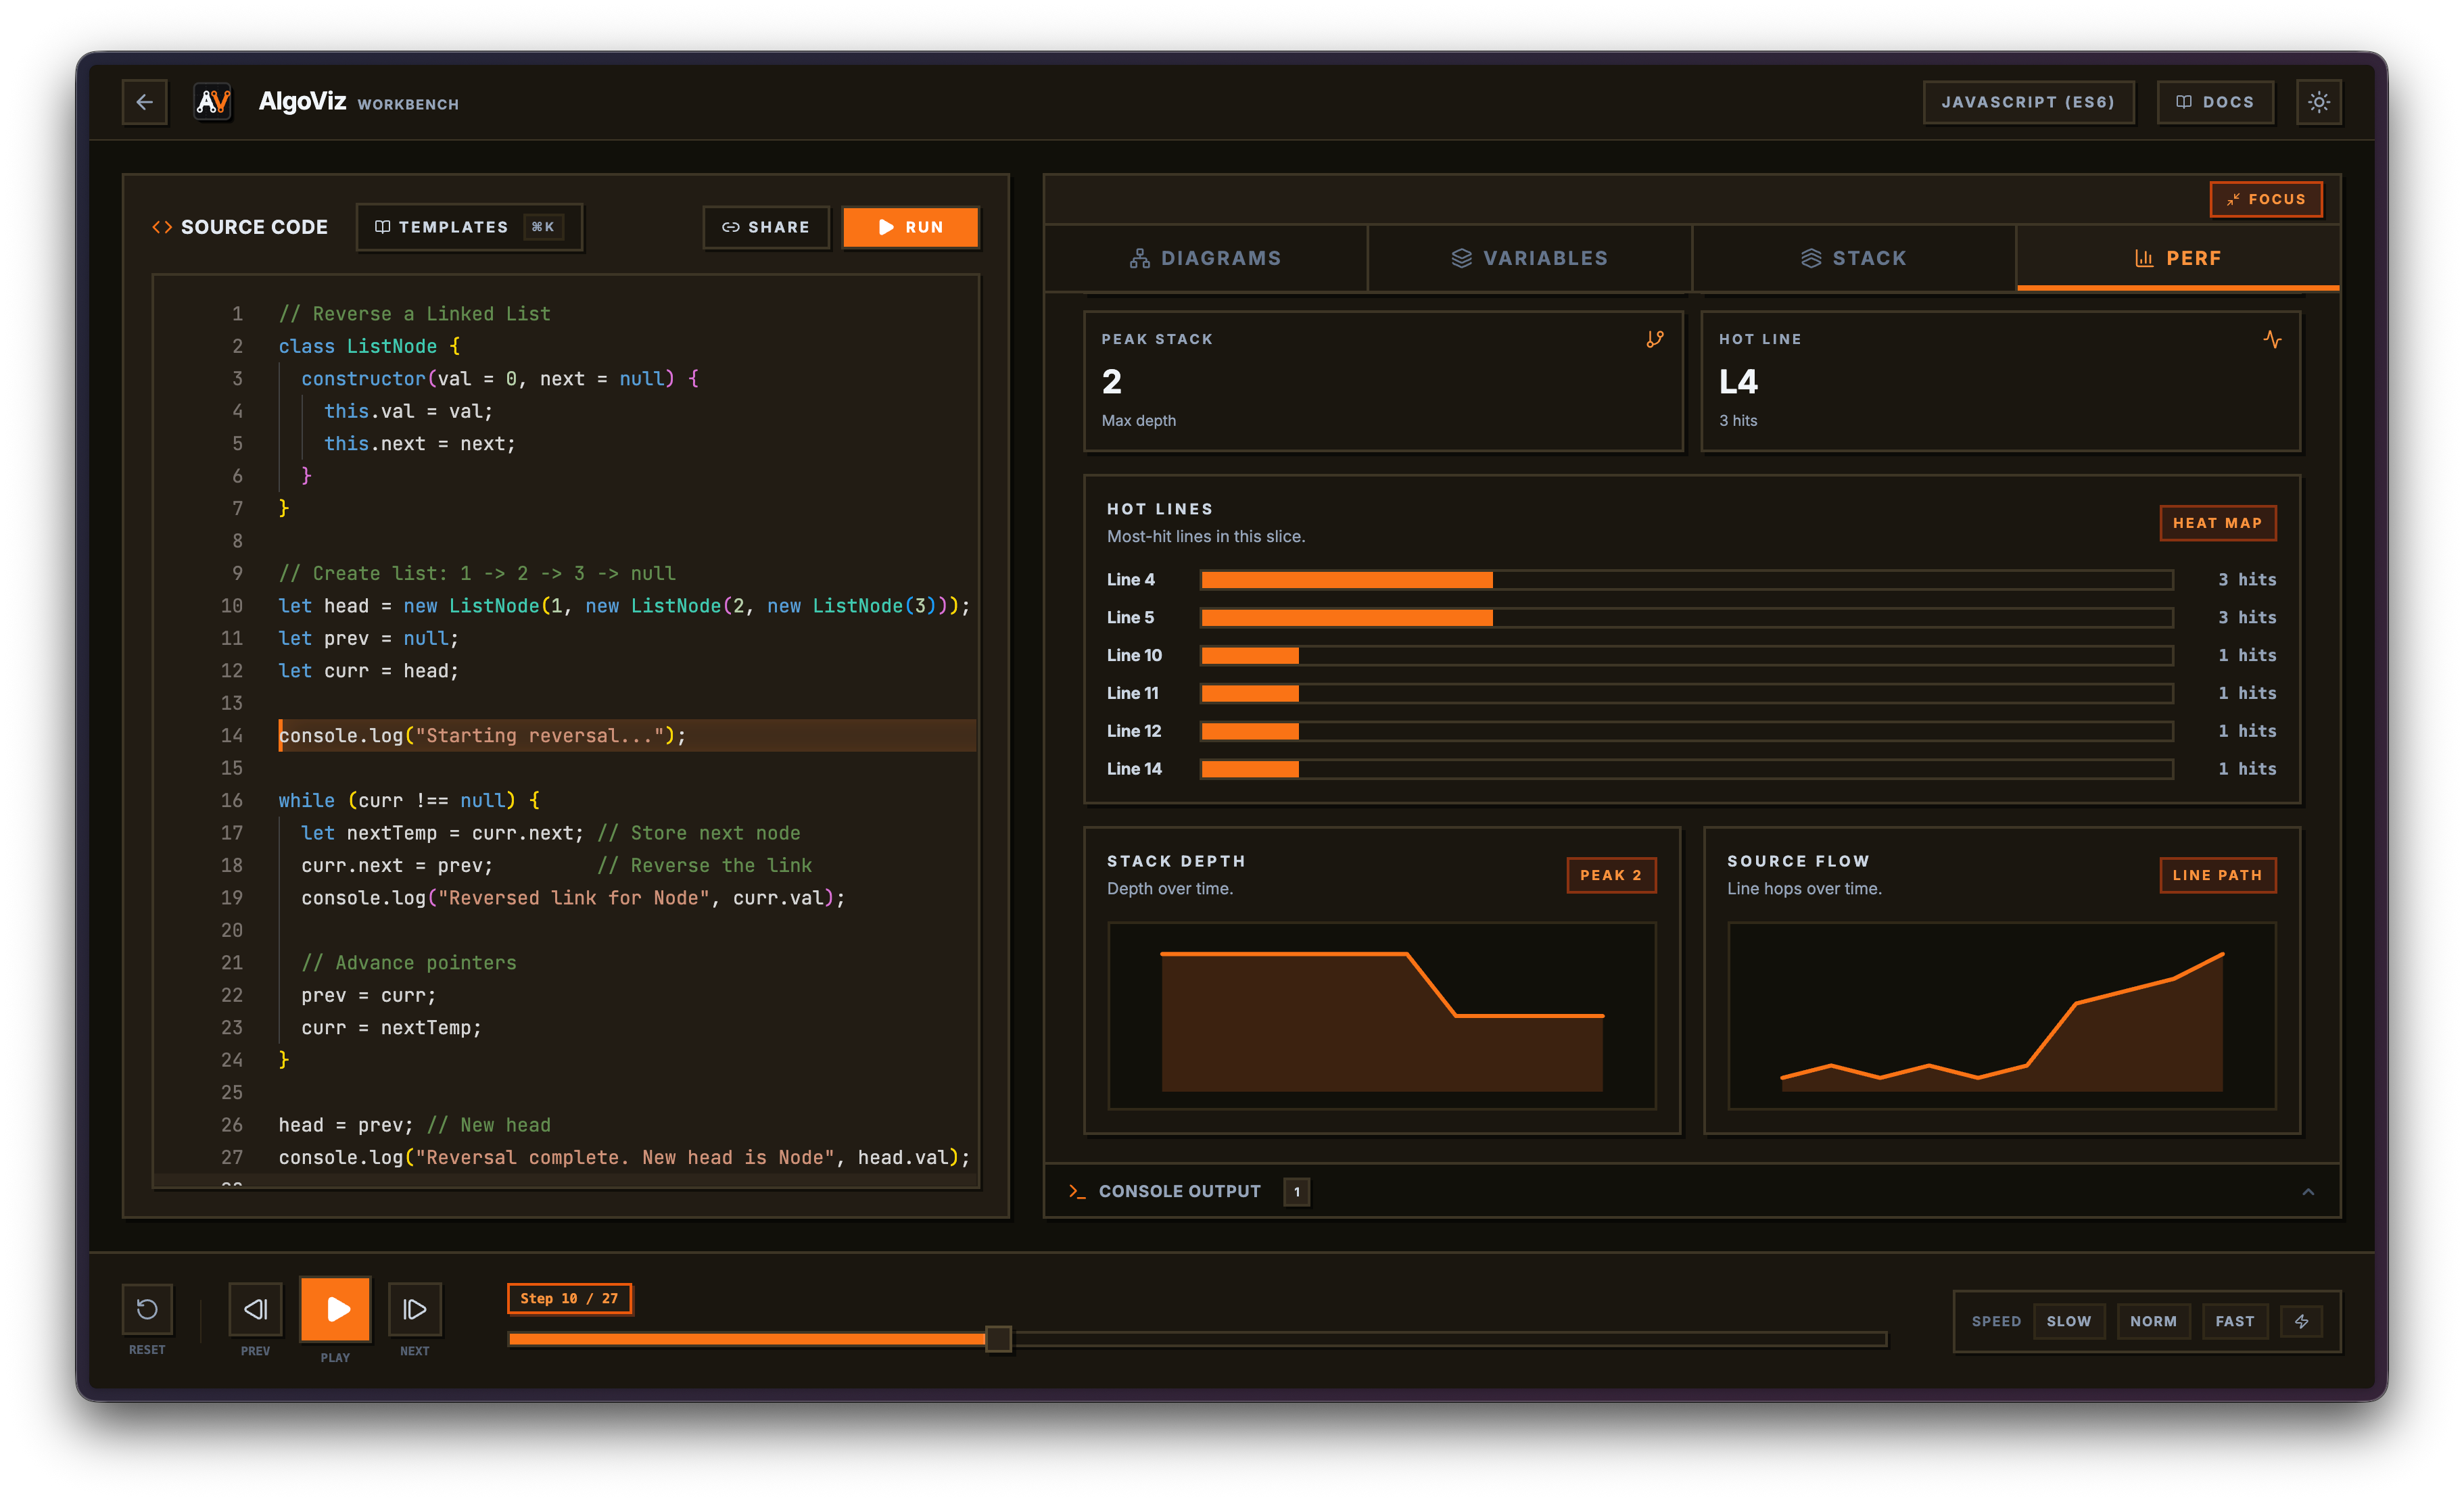Click the Line 5 label in Hot Lines
Viewport: 2464px width, 1502px height.
tap(1130, 618)
